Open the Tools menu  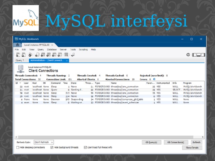click(73, 49)
